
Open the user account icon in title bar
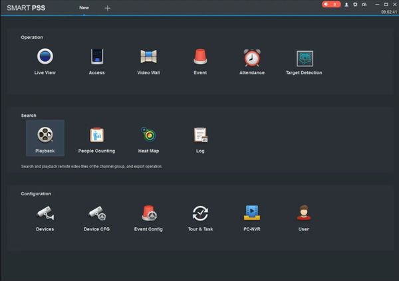[x=346, y=5]
